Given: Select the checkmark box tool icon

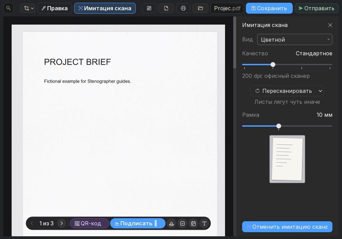Looking at the screenshot, I should point(182,224).
